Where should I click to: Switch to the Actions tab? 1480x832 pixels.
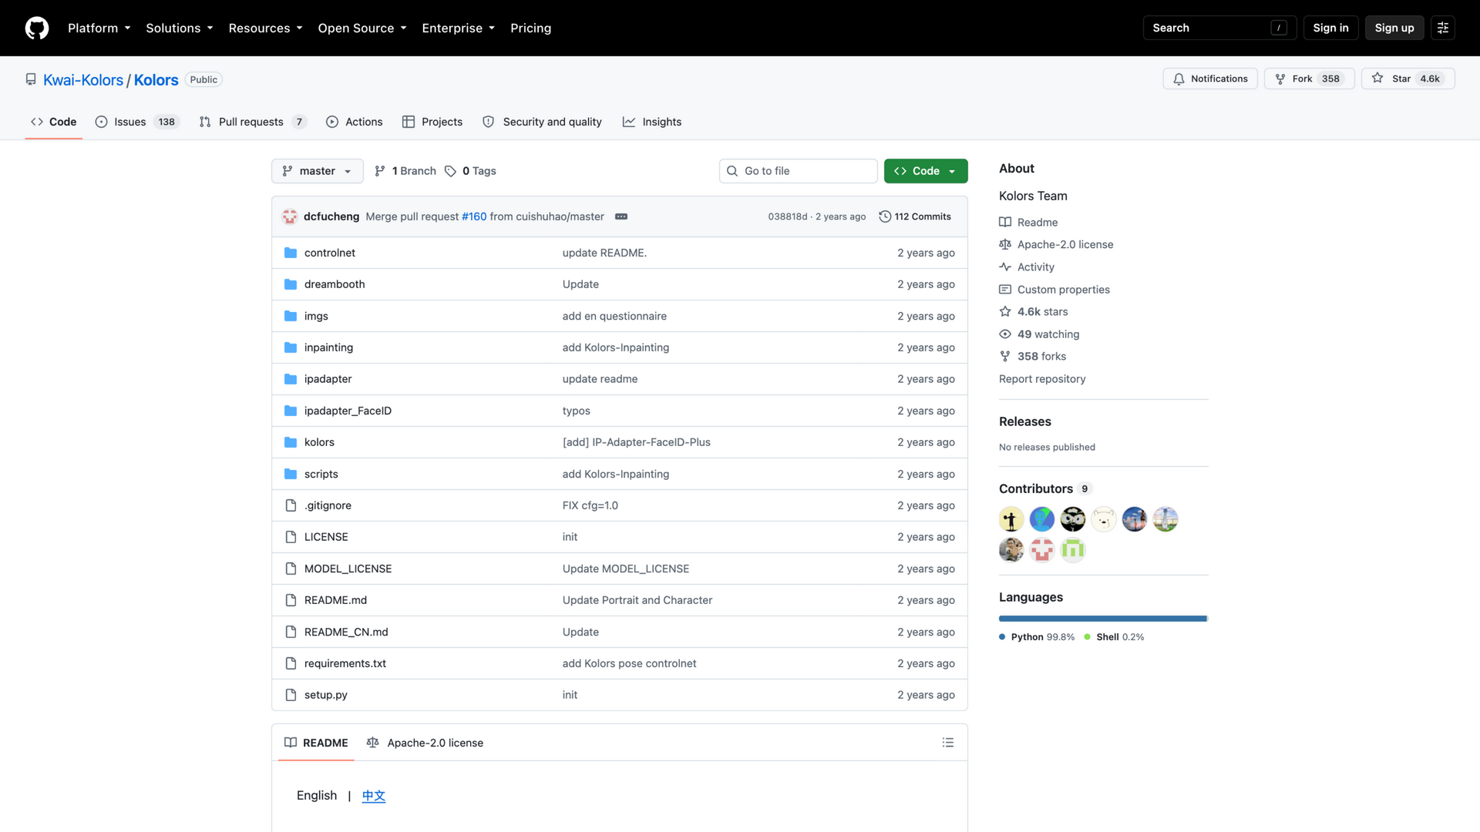click(x=354, y=122)
